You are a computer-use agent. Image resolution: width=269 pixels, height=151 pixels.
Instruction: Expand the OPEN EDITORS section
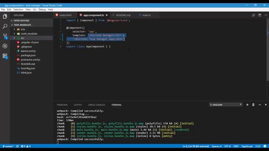(21, 21)
